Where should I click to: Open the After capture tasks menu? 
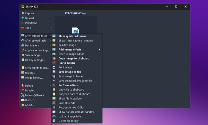point(36,36)
